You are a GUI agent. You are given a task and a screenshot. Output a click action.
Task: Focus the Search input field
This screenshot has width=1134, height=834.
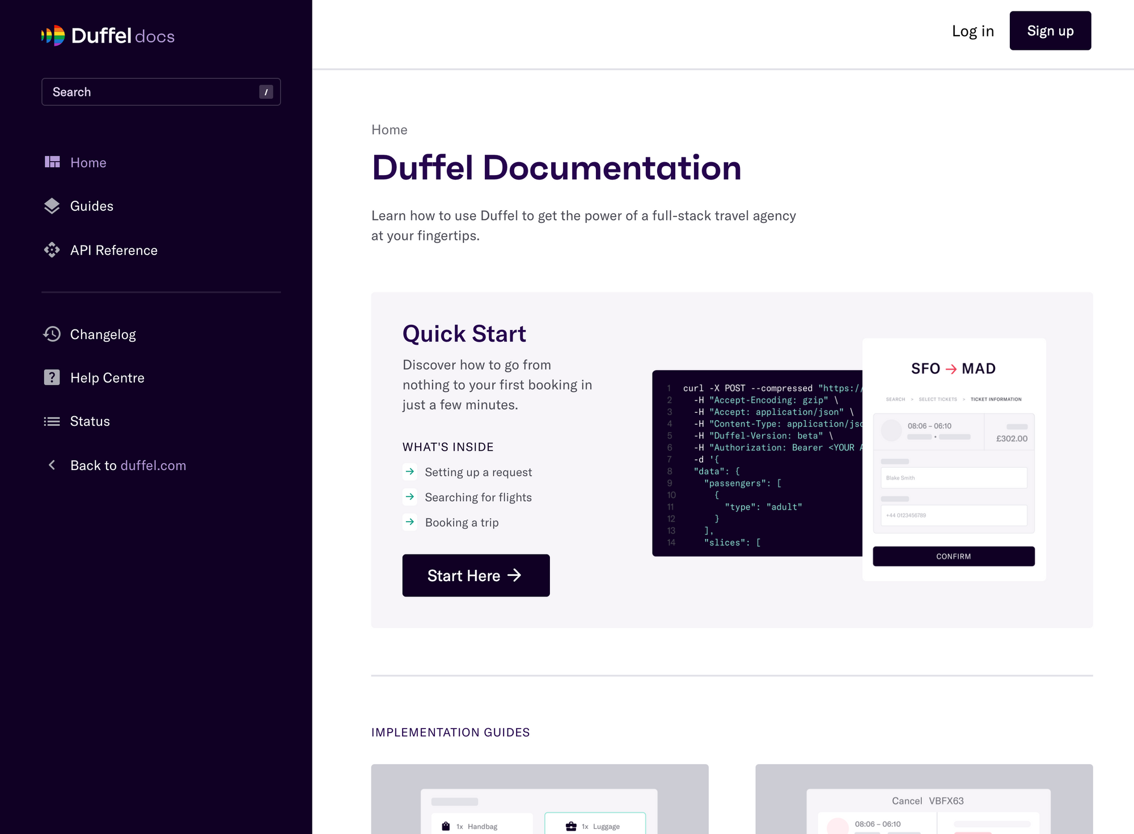153,92
